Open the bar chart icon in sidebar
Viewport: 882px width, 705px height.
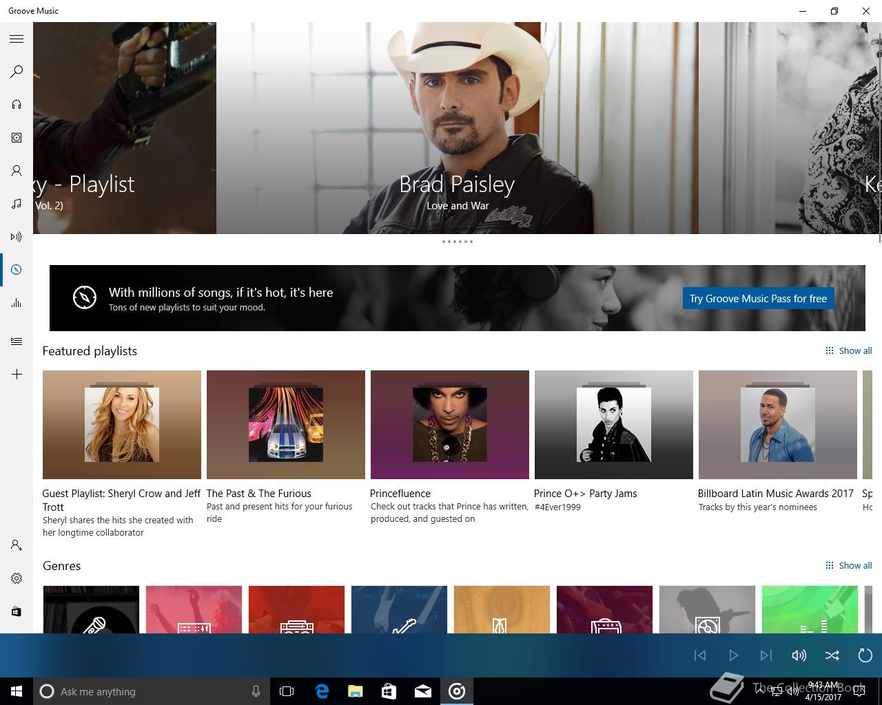click(x=17, y=303)
